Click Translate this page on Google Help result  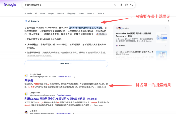pos(64,95)
